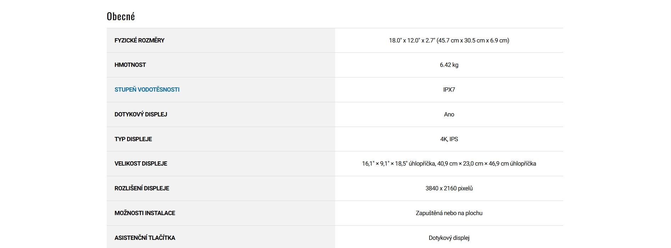The height and width of the screenshot is (248, 671).
Task: Select the IPX7 rating value
Action: [x=449, y=90]
